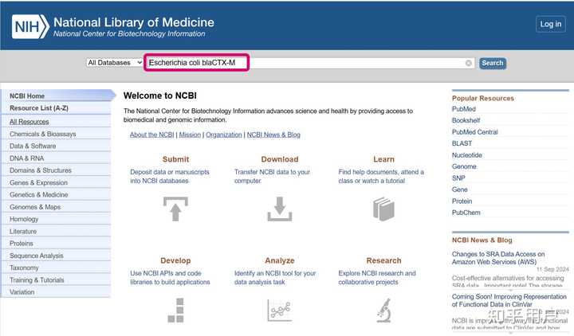The height and width of the screenshot is (336, 574).
Task: Click the Submit upload arrow icon
Action: [x=175, y=208]
